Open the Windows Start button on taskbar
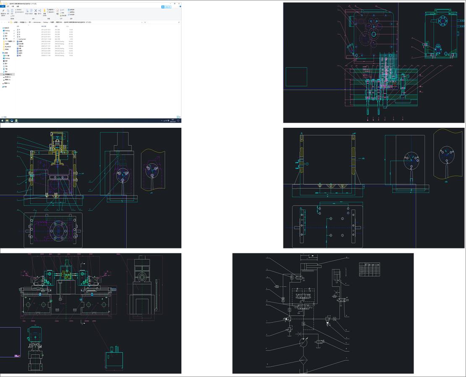466x377 pixels. pyautogui.click(x=2, y=121)
